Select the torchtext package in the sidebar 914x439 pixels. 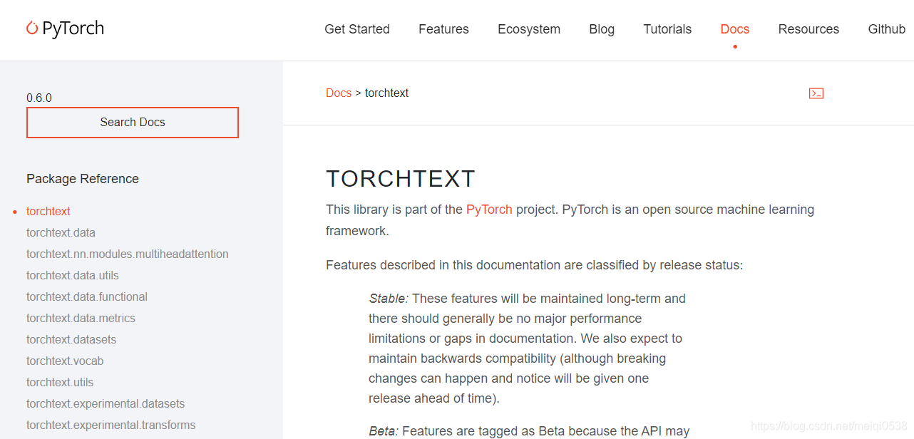[48, 211]
